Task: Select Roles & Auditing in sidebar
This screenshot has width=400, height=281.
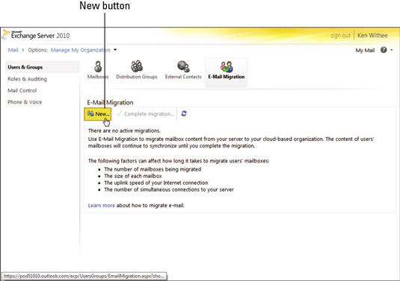Action: coord(28,79)
